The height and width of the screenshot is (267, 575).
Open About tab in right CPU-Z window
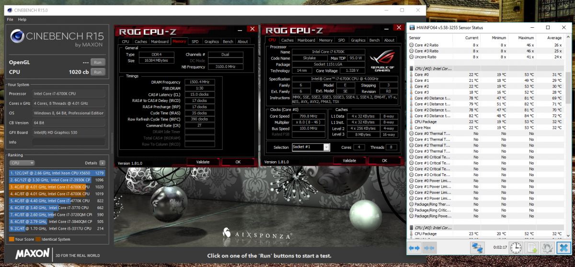point(390,40)
